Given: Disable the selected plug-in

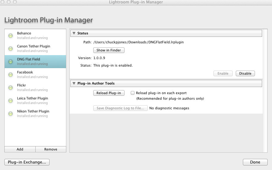Looking at the screenshot, I should [x=245, y=73].
